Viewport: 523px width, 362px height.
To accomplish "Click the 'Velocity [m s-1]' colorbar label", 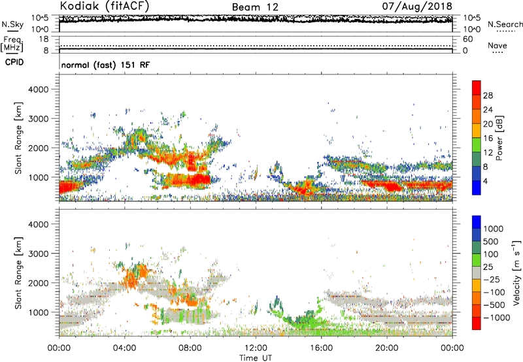I will 516,272.
